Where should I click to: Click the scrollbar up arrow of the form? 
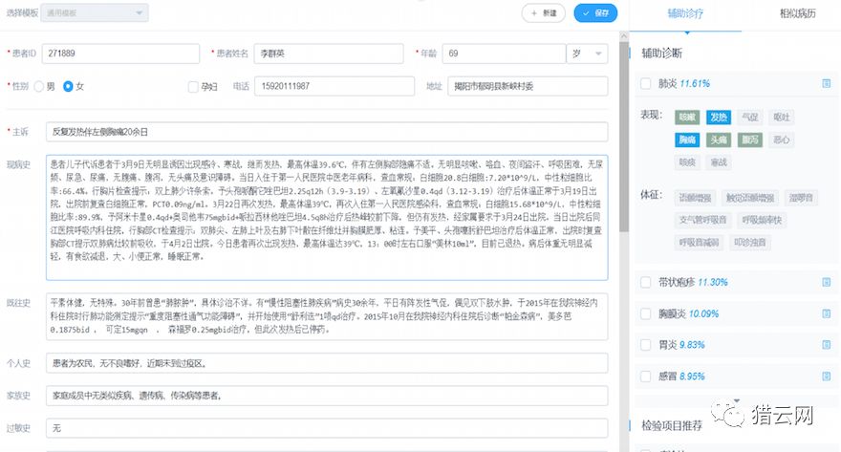(624, 36)
